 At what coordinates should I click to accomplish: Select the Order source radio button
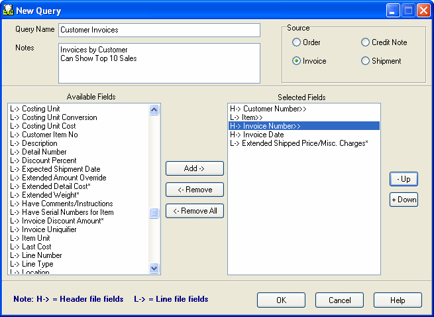point(296,42)
